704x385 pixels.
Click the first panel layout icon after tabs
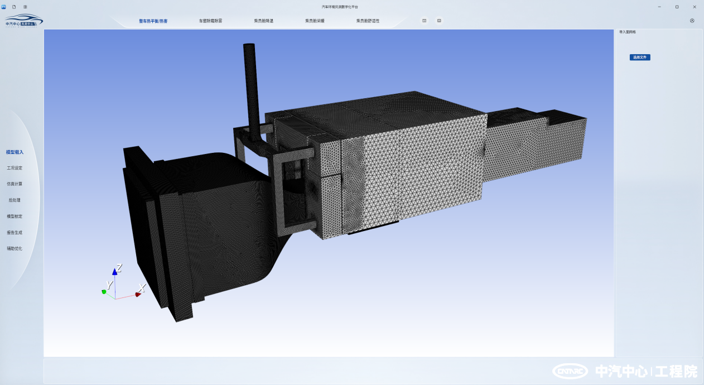pyautogui.click(x=424, y=21)
